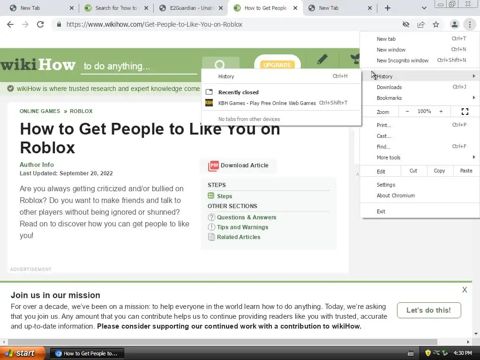Close the 'Search for how to' tab

click(x=146, y=8)
